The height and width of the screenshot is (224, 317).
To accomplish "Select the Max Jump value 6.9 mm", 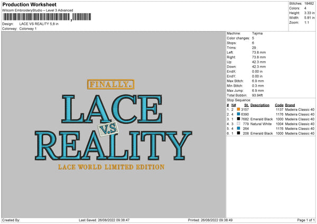I will pyautogui.click(x=258, y=90).
